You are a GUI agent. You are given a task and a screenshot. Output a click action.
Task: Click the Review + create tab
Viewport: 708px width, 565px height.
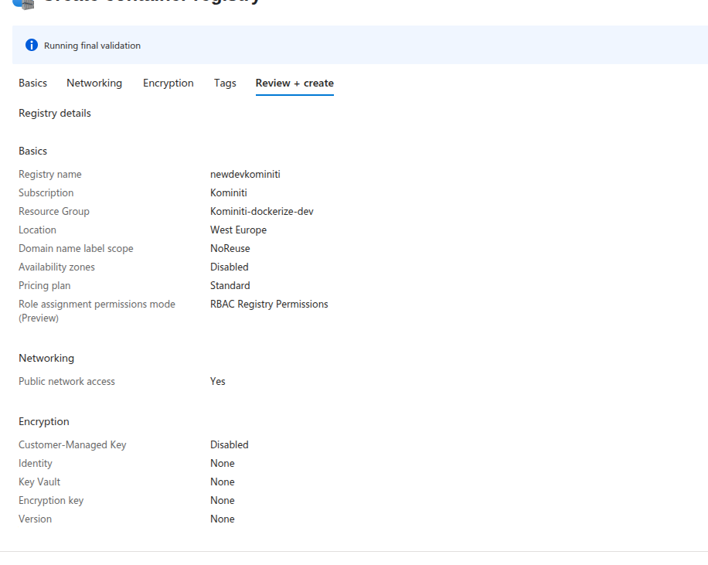pyautogui.click(x=294, y=83)
